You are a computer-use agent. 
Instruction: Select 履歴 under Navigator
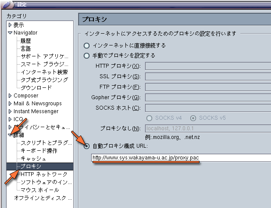coord(25,41)
